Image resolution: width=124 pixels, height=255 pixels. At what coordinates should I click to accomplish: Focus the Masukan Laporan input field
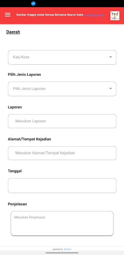click(62, 121)
